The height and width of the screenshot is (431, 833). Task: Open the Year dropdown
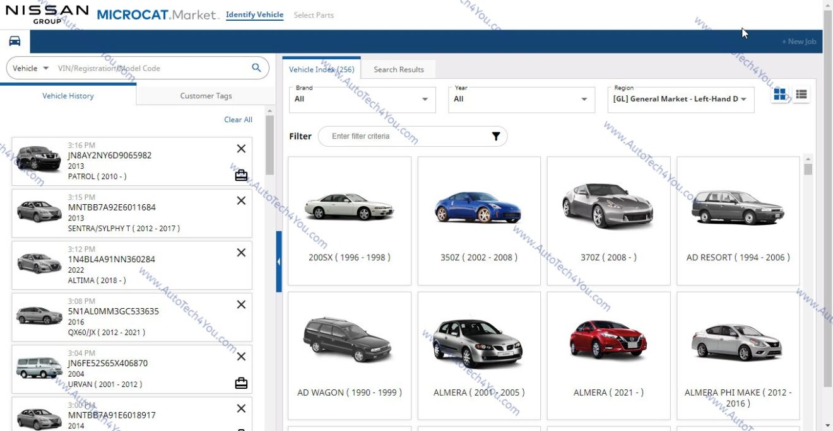(x=521, y=100)
